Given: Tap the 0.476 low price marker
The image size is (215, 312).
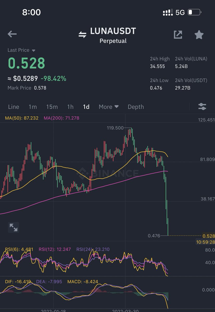Looking at the screenshot, I should [154, 236].
